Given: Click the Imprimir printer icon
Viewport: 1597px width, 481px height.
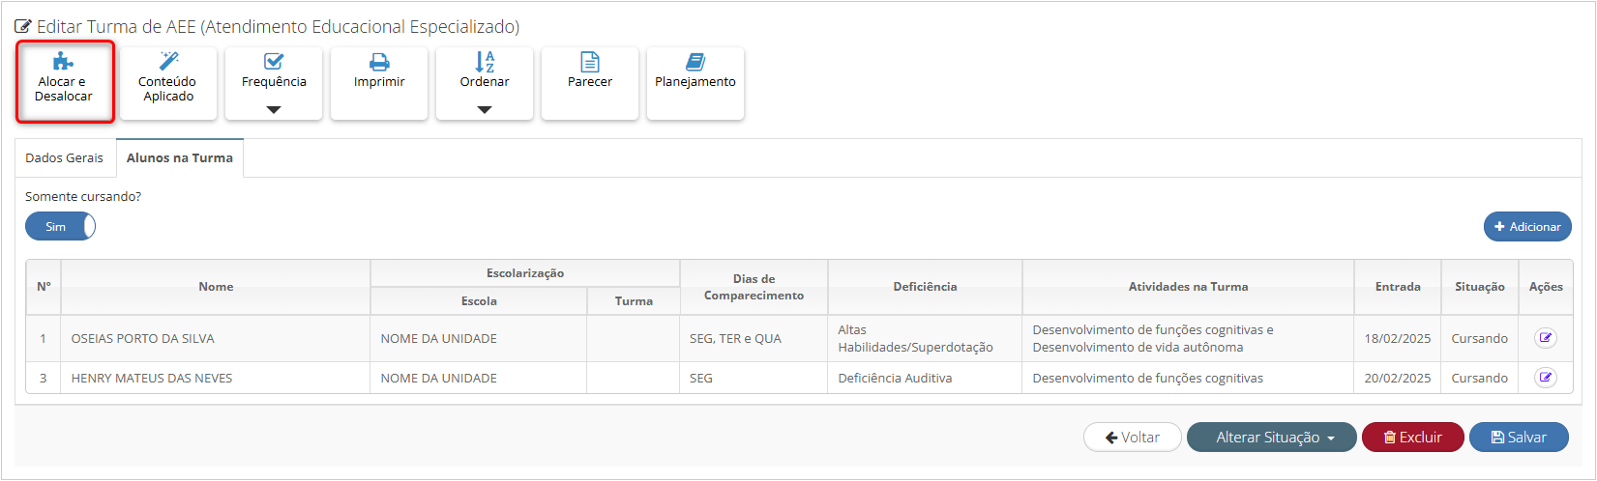Looking at the screenshot, I should [379, 62].
